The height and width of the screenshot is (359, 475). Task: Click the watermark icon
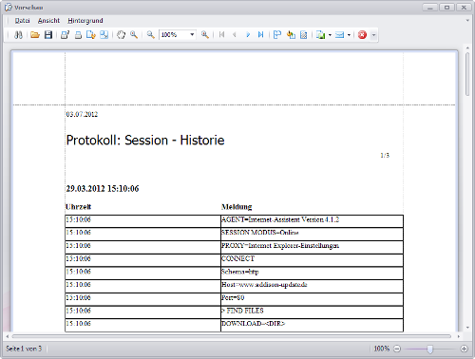pyautogui.click(x=303, y=35)
